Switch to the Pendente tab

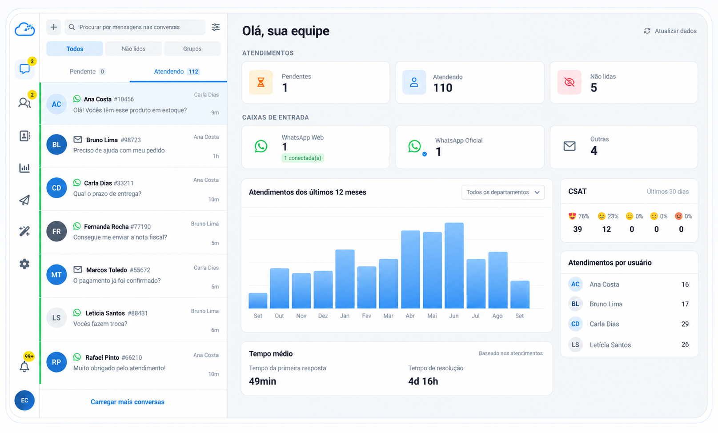pyautogui.click(x=87, y=72)
